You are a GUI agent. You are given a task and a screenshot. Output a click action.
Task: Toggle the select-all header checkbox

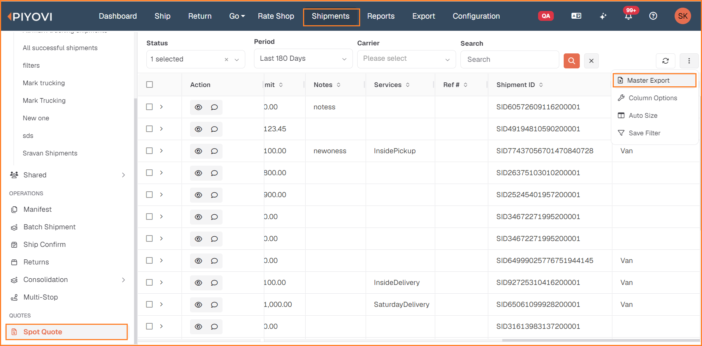click(149, 84)
